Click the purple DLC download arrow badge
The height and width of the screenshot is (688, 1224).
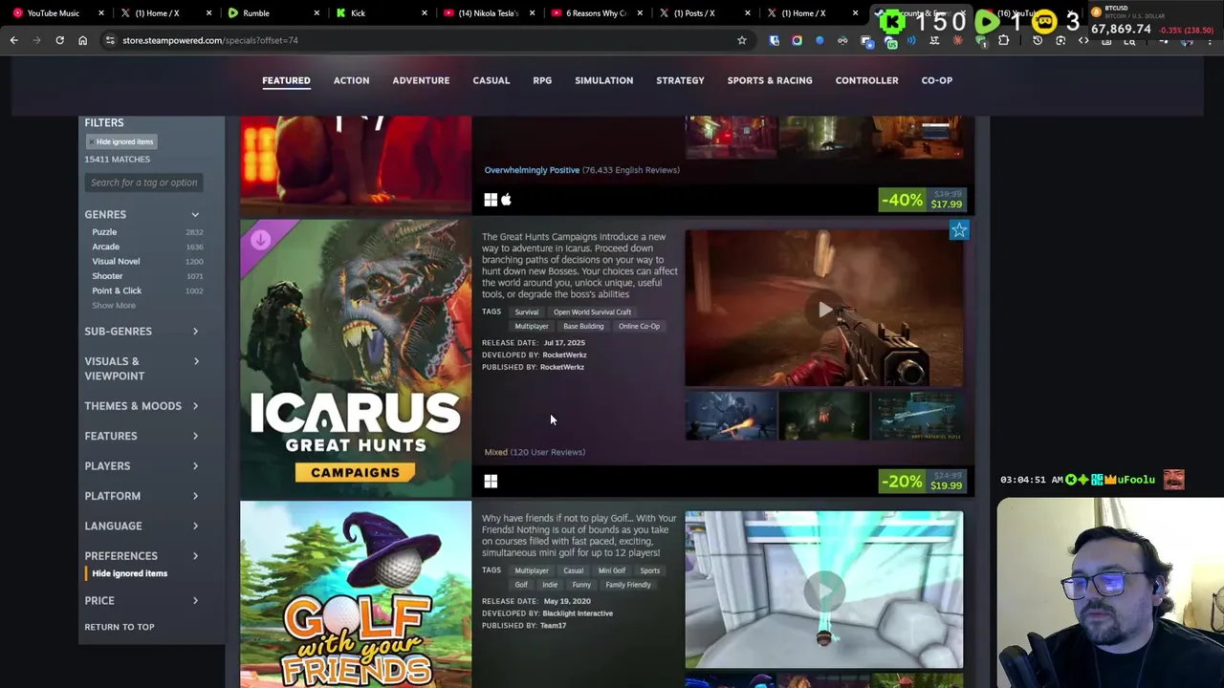click(x=260, y=240)
